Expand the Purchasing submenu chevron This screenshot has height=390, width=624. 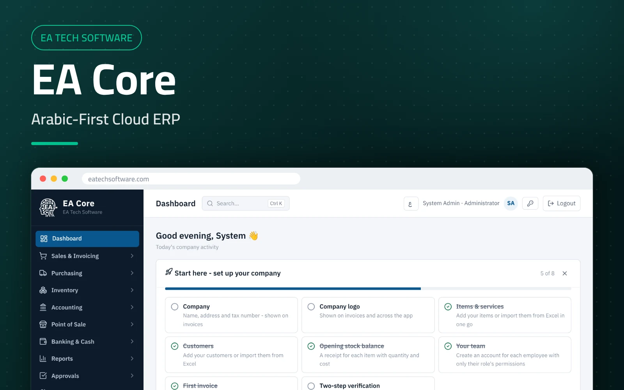point(132,273)
